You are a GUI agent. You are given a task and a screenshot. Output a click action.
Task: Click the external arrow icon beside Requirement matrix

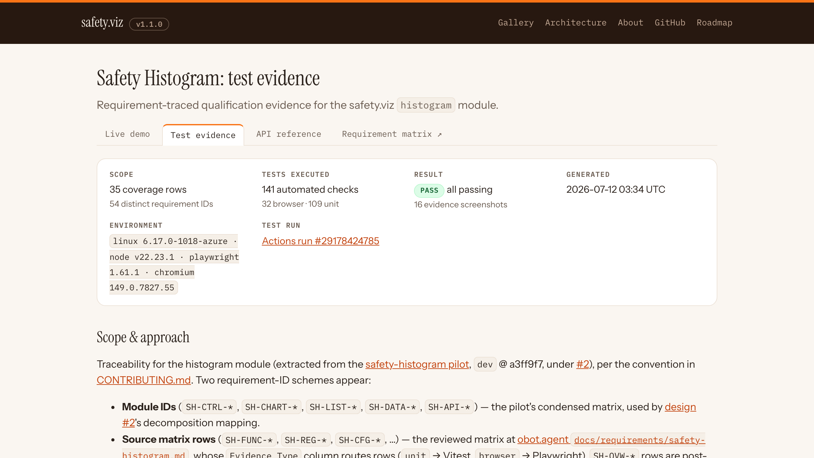coord(440,135)
